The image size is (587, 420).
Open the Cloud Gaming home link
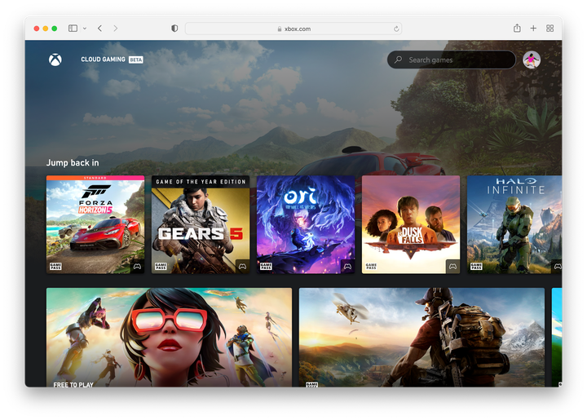(x=103, y=60)
